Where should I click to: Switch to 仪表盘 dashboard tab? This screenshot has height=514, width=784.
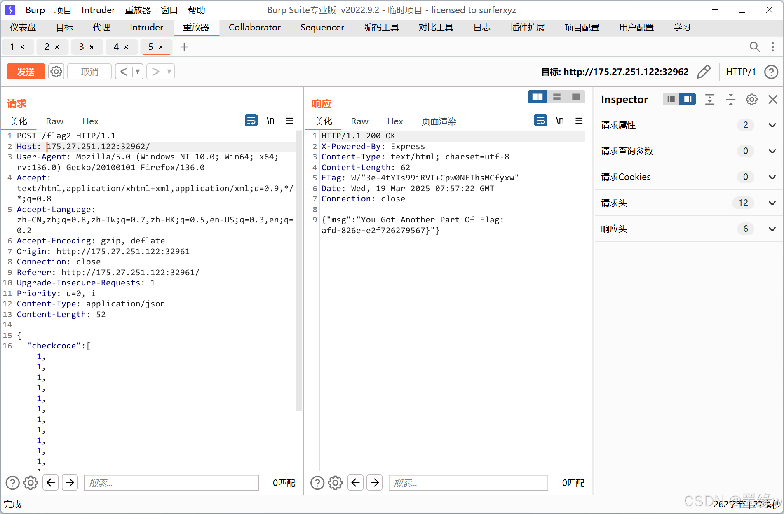[23, 27]
